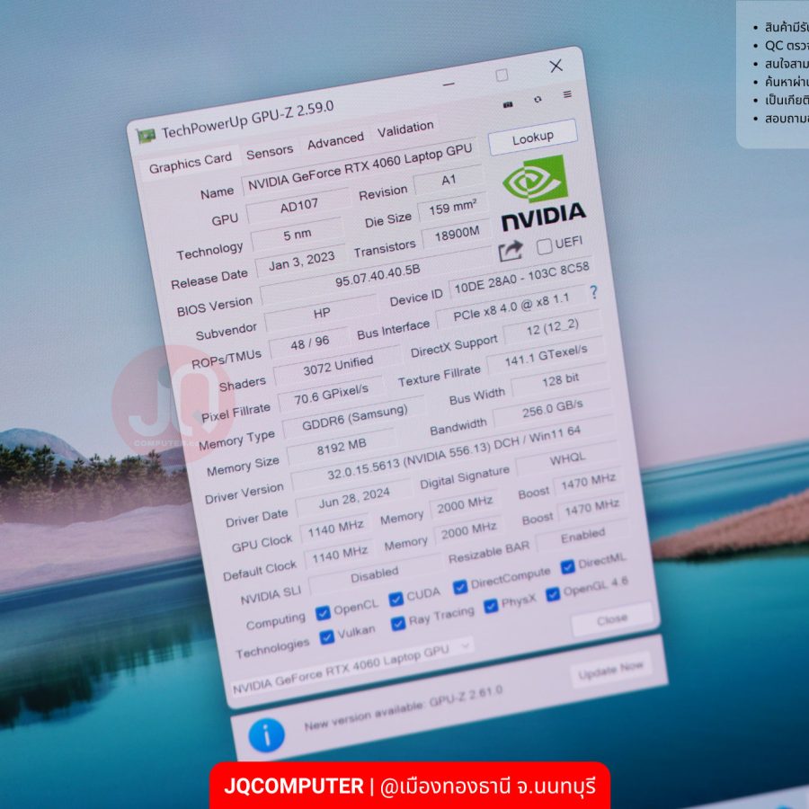This screenshot has height=809, width=809.
Task: Click the 'New version available: GPU-Z 2.61.0' message
Action: click(403, 708)
